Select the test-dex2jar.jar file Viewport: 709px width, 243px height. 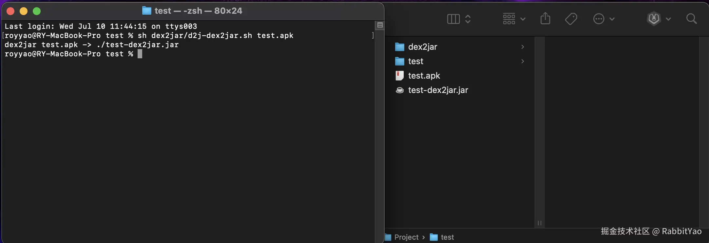(438, 90)
